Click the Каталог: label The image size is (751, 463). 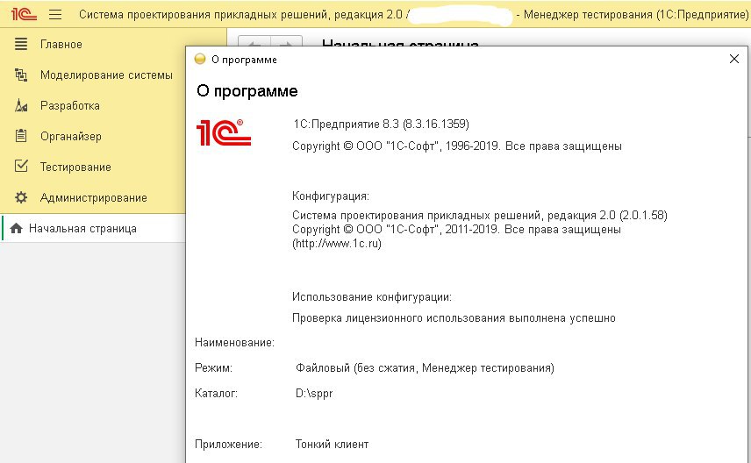click(216, 394)
